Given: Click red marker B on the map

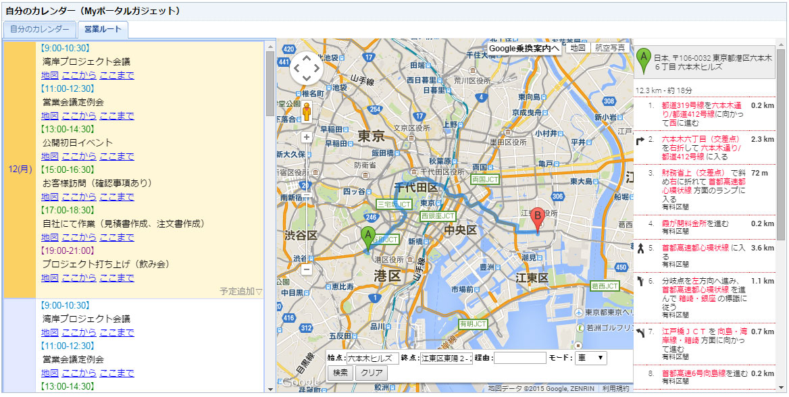Looking at the screenshot, I should point(538,221).
